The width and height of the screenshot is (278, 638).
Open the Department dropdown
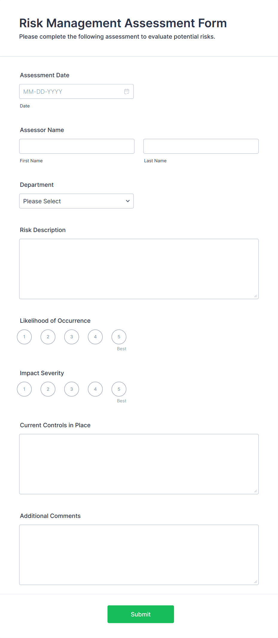[76, 201]
